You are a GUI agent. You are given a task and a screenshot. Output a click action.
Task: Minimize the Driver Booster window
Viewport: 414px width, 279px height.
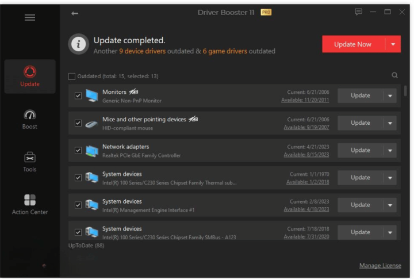pos(373,12)
